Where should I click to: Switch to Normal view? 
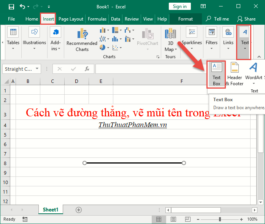tap(159, 219)
